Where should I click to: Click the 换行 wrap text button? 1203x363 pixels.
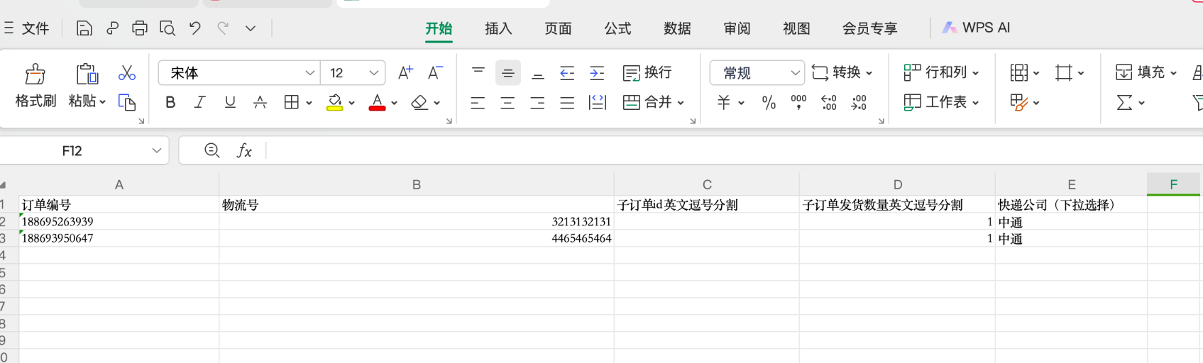(647, 73)
